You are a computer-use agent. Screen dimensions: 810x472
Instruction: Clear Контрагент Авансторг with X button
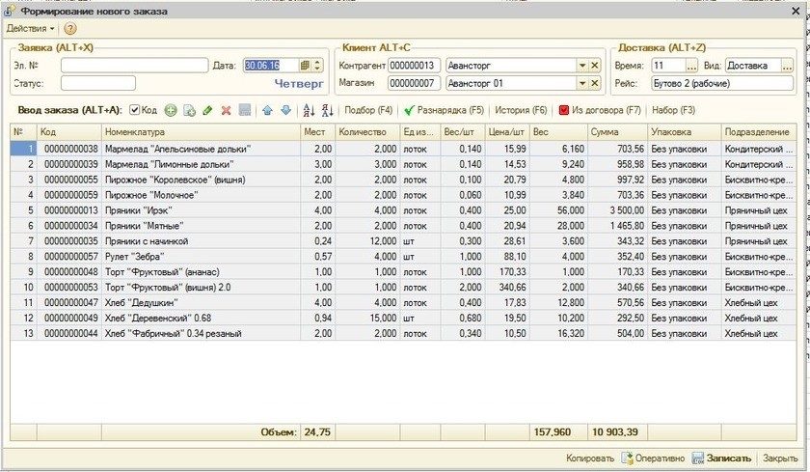coord(595,66)
